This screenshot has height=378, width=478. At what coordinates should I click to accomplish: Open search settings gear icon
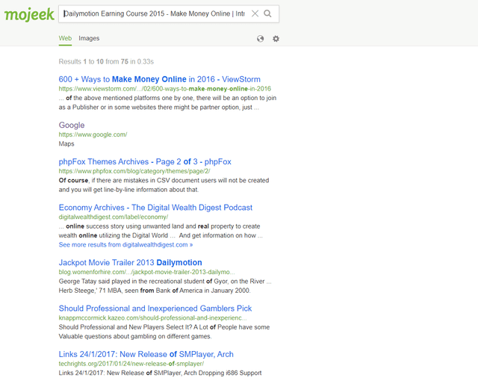pos(276,39)
